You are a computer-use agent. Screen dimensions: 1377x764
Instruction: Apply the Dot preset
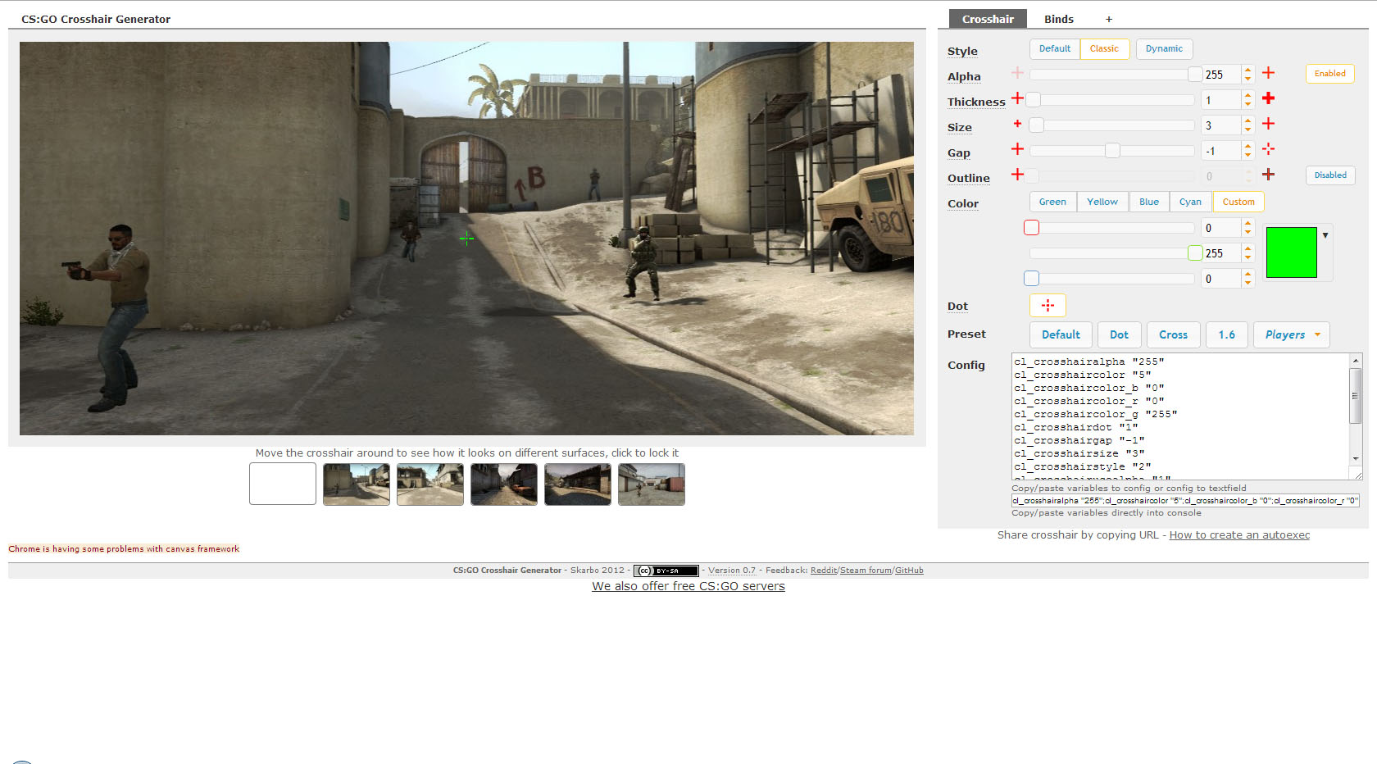pos(1119,334)
